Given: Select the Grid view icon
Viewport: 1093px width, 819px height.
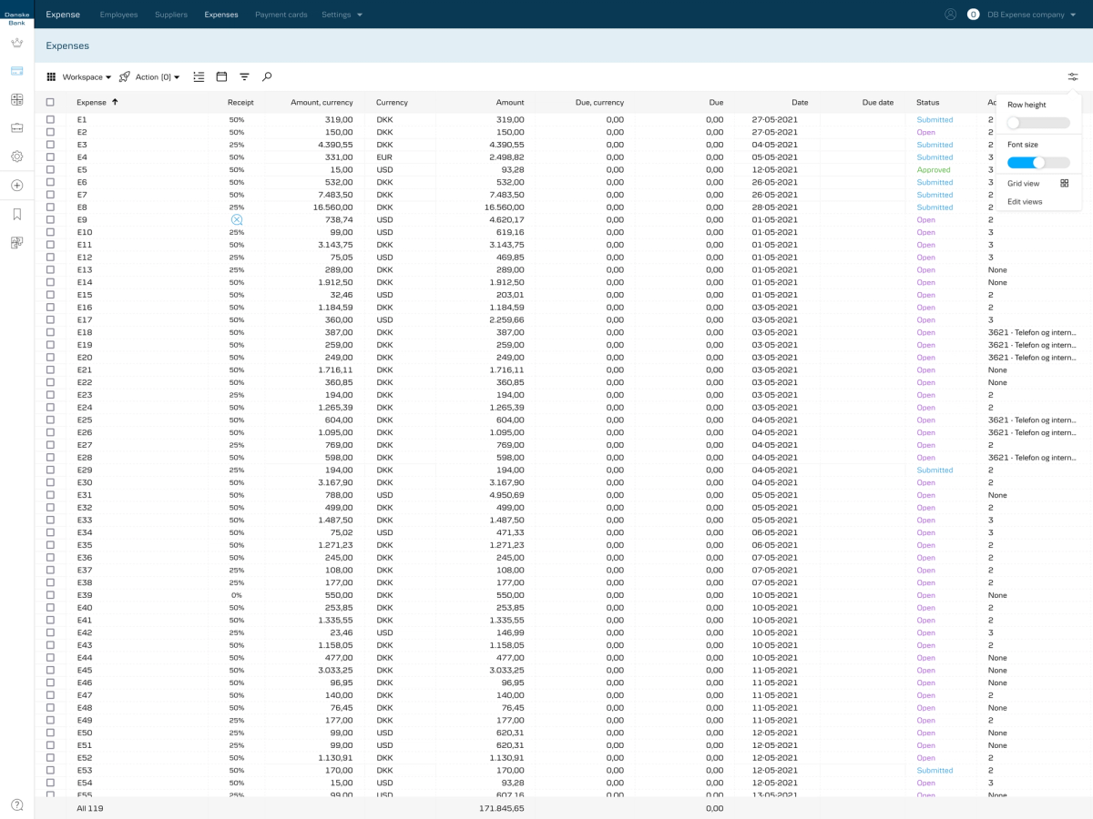Looking at the screenshot, I should click(x=1064, y=183).
